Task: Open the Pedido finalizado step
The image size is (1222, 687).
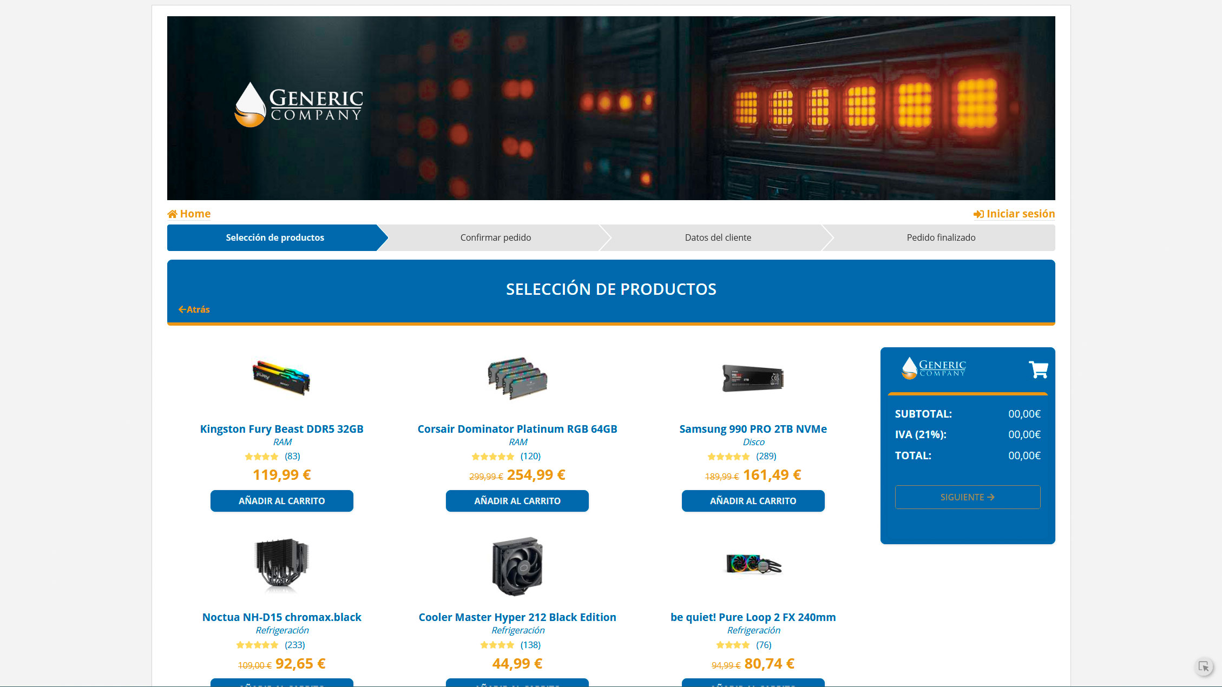Action: point(941,237)
